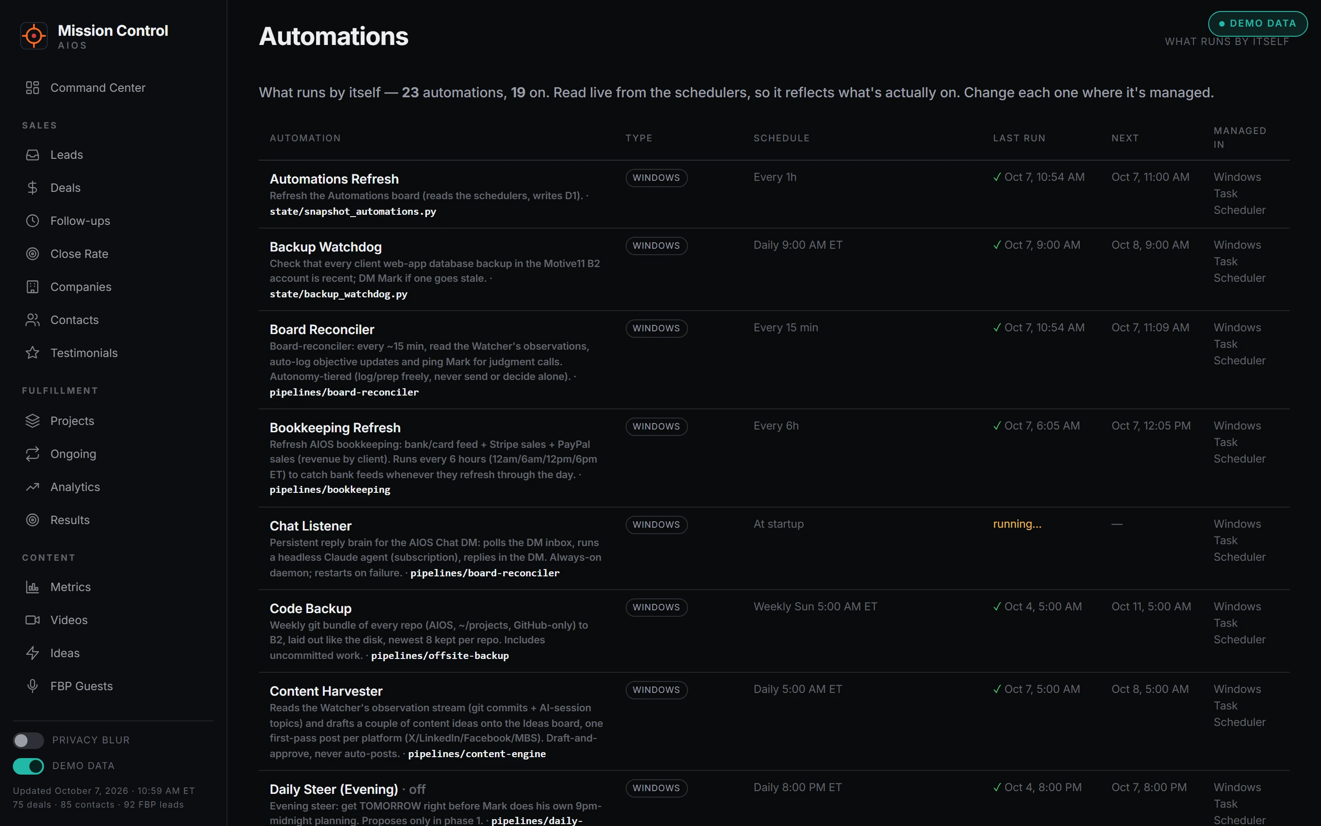Open Projects under Fulfillment
This screenshot has height=826, width=1321.
coord(72,421)
